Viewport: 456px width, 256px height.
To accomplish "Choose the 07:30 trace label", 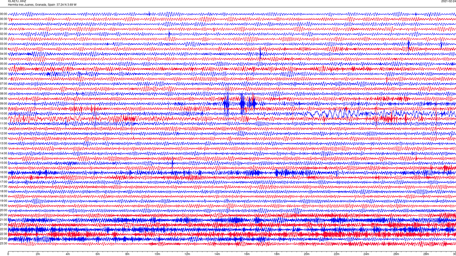I will (x=3, y=89).
